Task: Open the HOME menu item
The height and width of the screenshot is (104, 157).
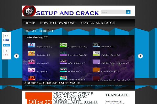Action: coord(30,23)
